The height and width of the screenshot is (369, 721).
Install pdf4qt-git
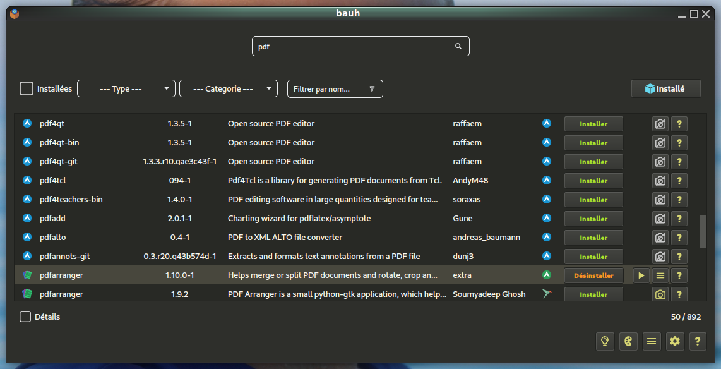pyautogui.click(x=593, y=162)
